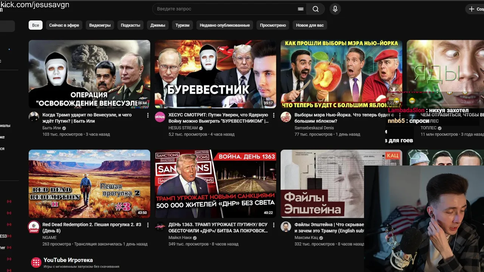Image resolution: width=484 pixels, height=272 pixels.
Task: Select the 'Сейчас в эфире' chip
Action: (64, 25)
